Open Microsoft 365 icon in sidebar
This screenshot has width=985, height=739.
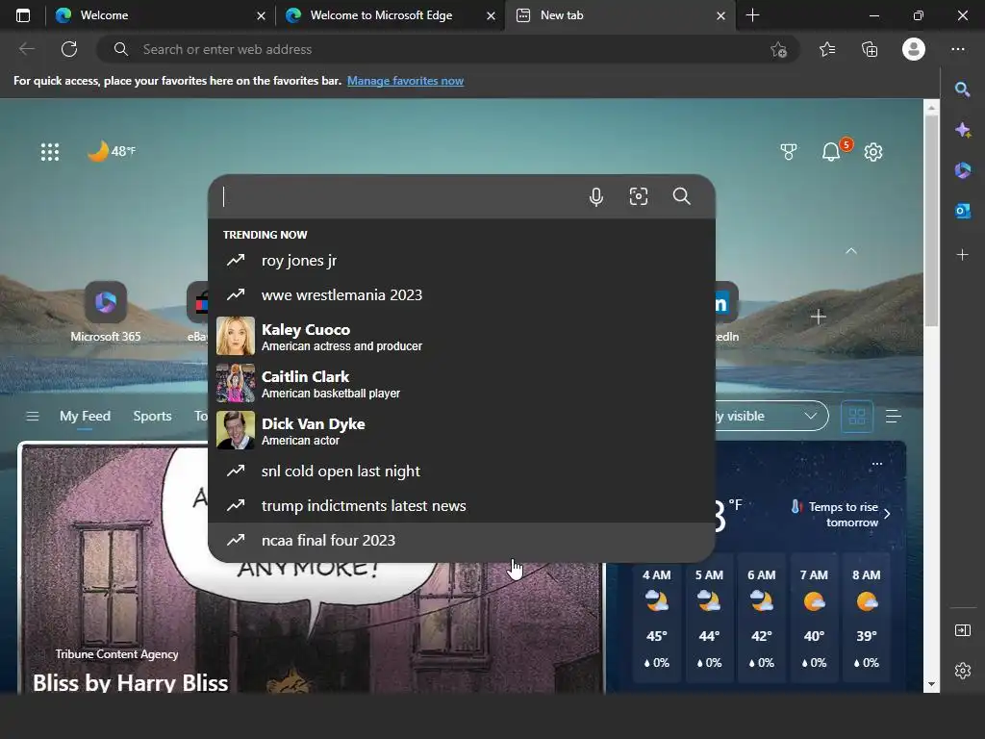962,170
